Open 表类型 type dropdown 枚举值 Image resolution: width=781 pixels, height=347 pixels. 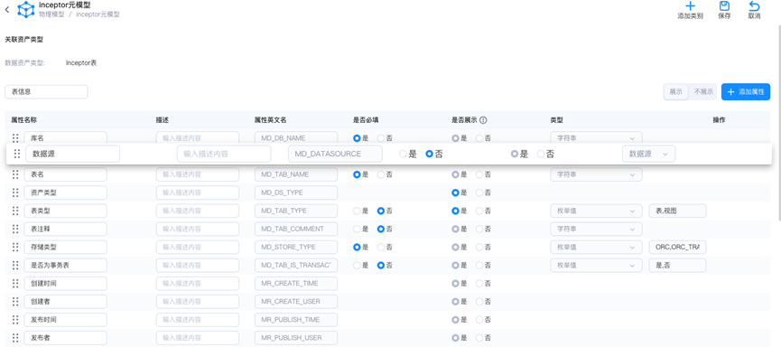pyautogui.click(x=596, y=211)
